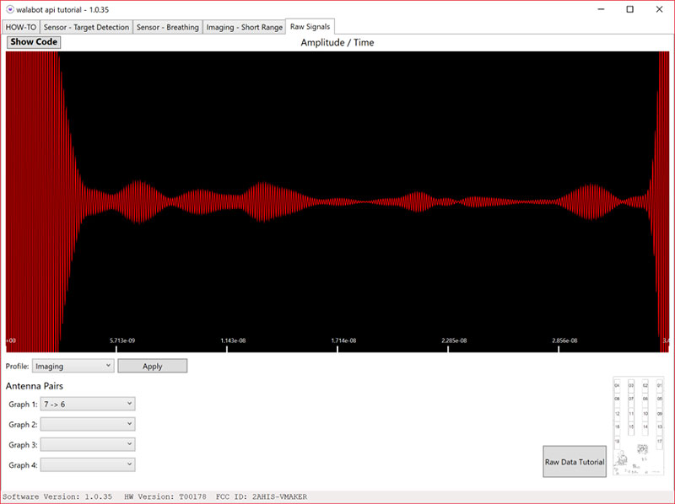
Task: Select the Raw Signals tab
Action: [x=310, y=26]
